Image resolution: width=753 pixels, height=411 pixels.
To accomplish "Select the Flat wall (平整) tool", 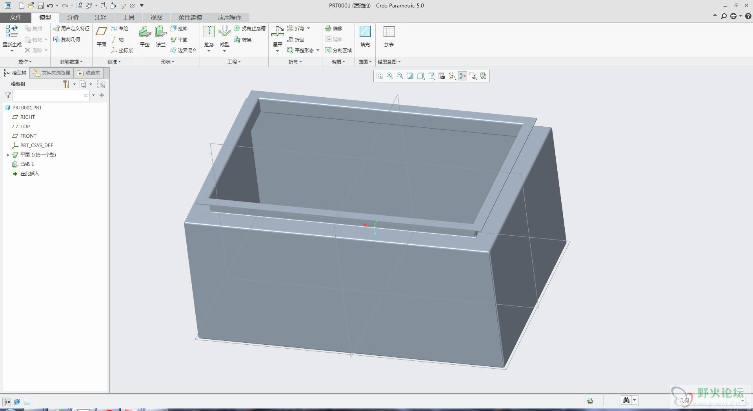I will [145, 36].
